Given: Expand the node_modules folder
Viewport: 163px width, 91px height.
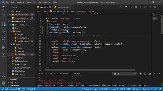Looking at the screenshot, I should pos(21,25).
